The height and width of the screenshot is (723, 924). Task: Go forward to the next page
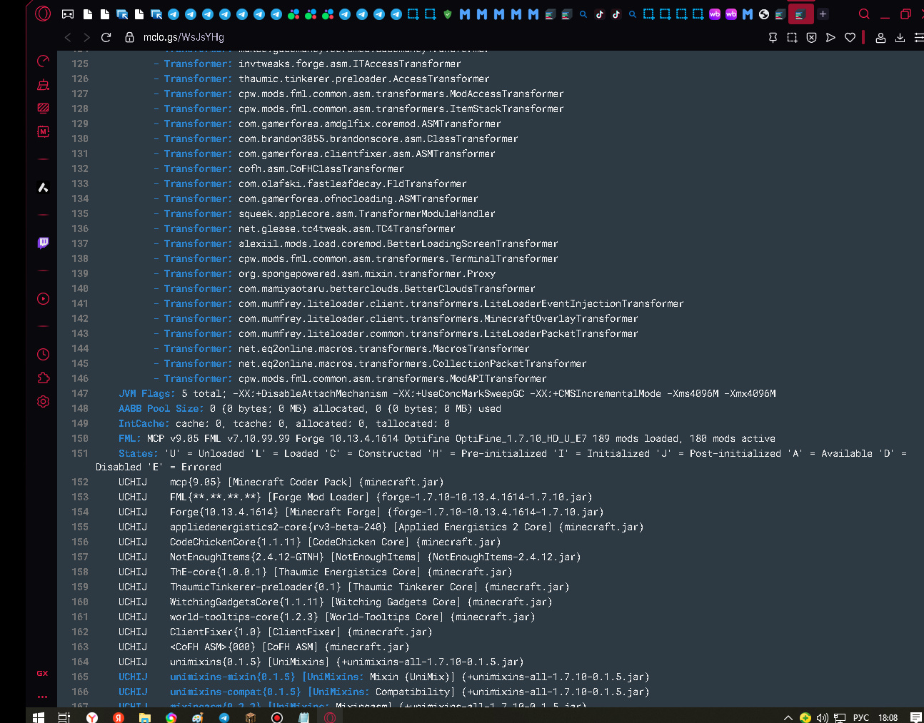tap(86, 37)
